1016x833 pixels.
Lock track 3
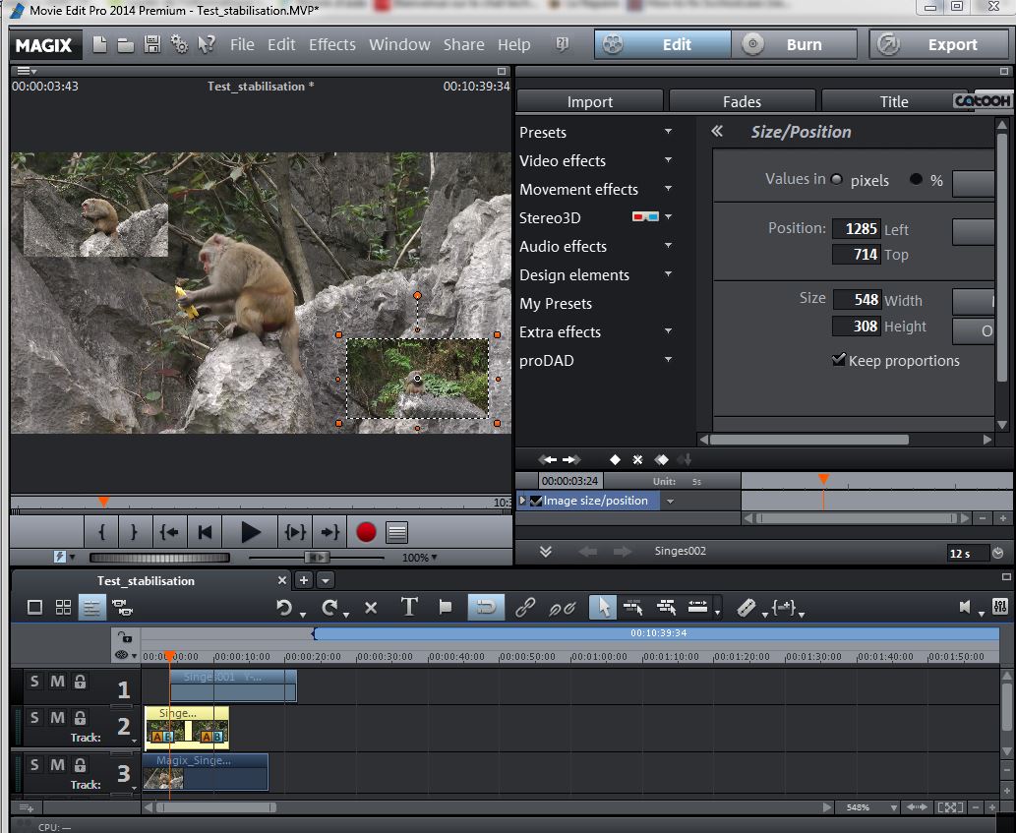point(80,765)
